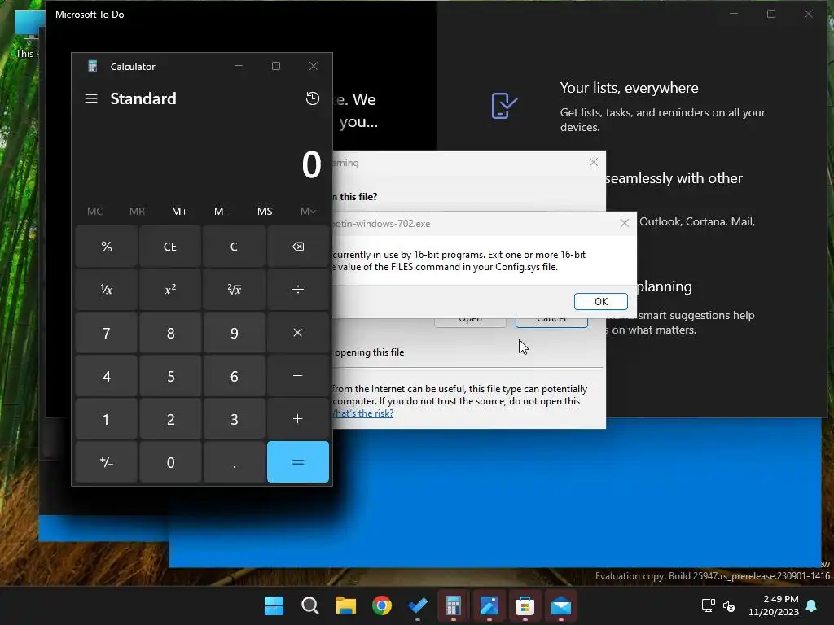Open the notifications bell in system tray
This screenshot has height=625, width=834.
click(812, 605)
